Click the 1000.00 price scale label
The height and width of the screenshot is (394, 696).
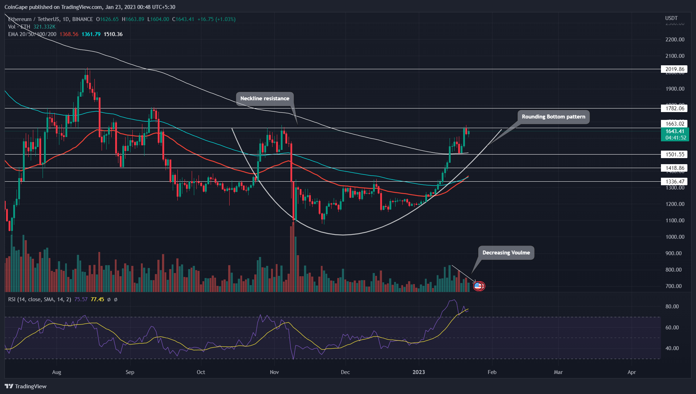(x=675, y=237)
